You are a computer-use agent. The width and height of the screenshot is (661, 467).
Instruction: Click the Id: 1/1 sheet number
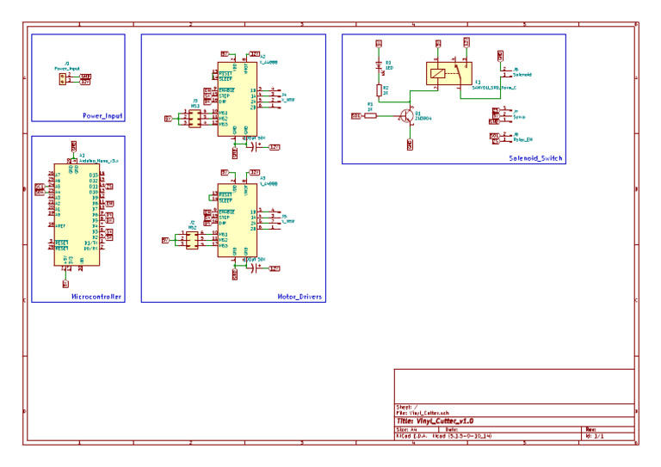tap(595, 436)
